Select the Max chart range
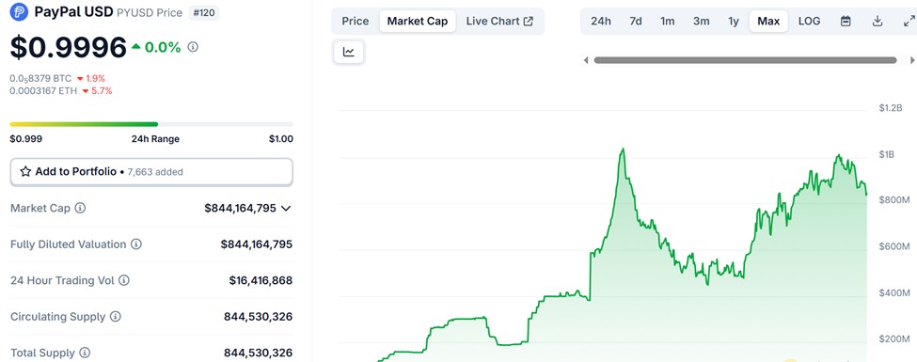The width and height of the screenshot is (917, 362). tap(768, 21)
